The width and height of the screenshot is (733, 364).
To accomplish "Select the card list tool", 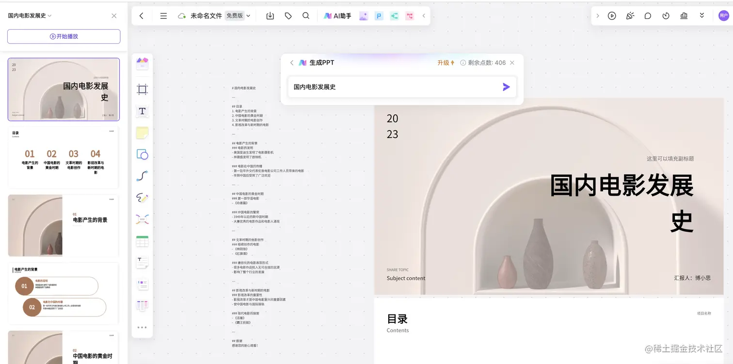I will click(x=142, y=284).
